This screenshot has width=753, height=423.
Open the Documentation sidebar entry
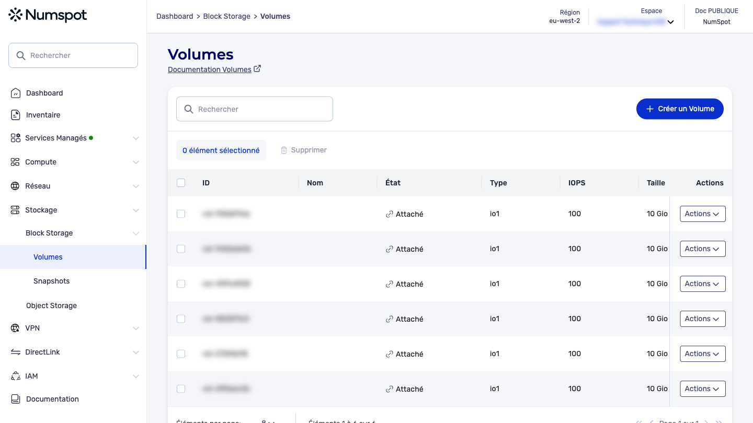pos(52,399)
